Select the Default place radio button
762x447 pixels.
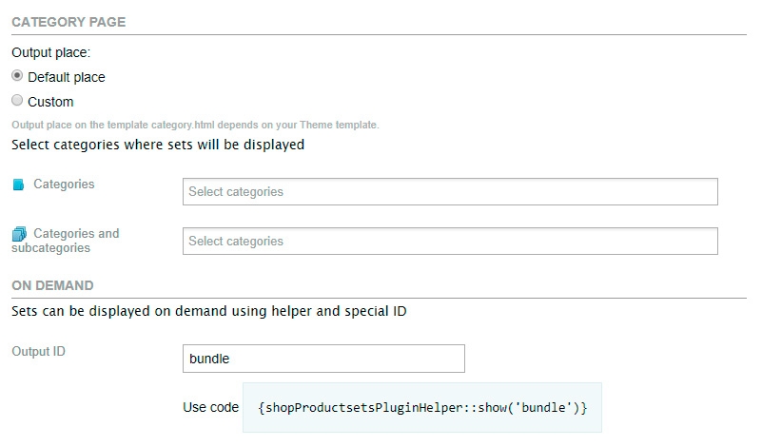click(17, 77)
